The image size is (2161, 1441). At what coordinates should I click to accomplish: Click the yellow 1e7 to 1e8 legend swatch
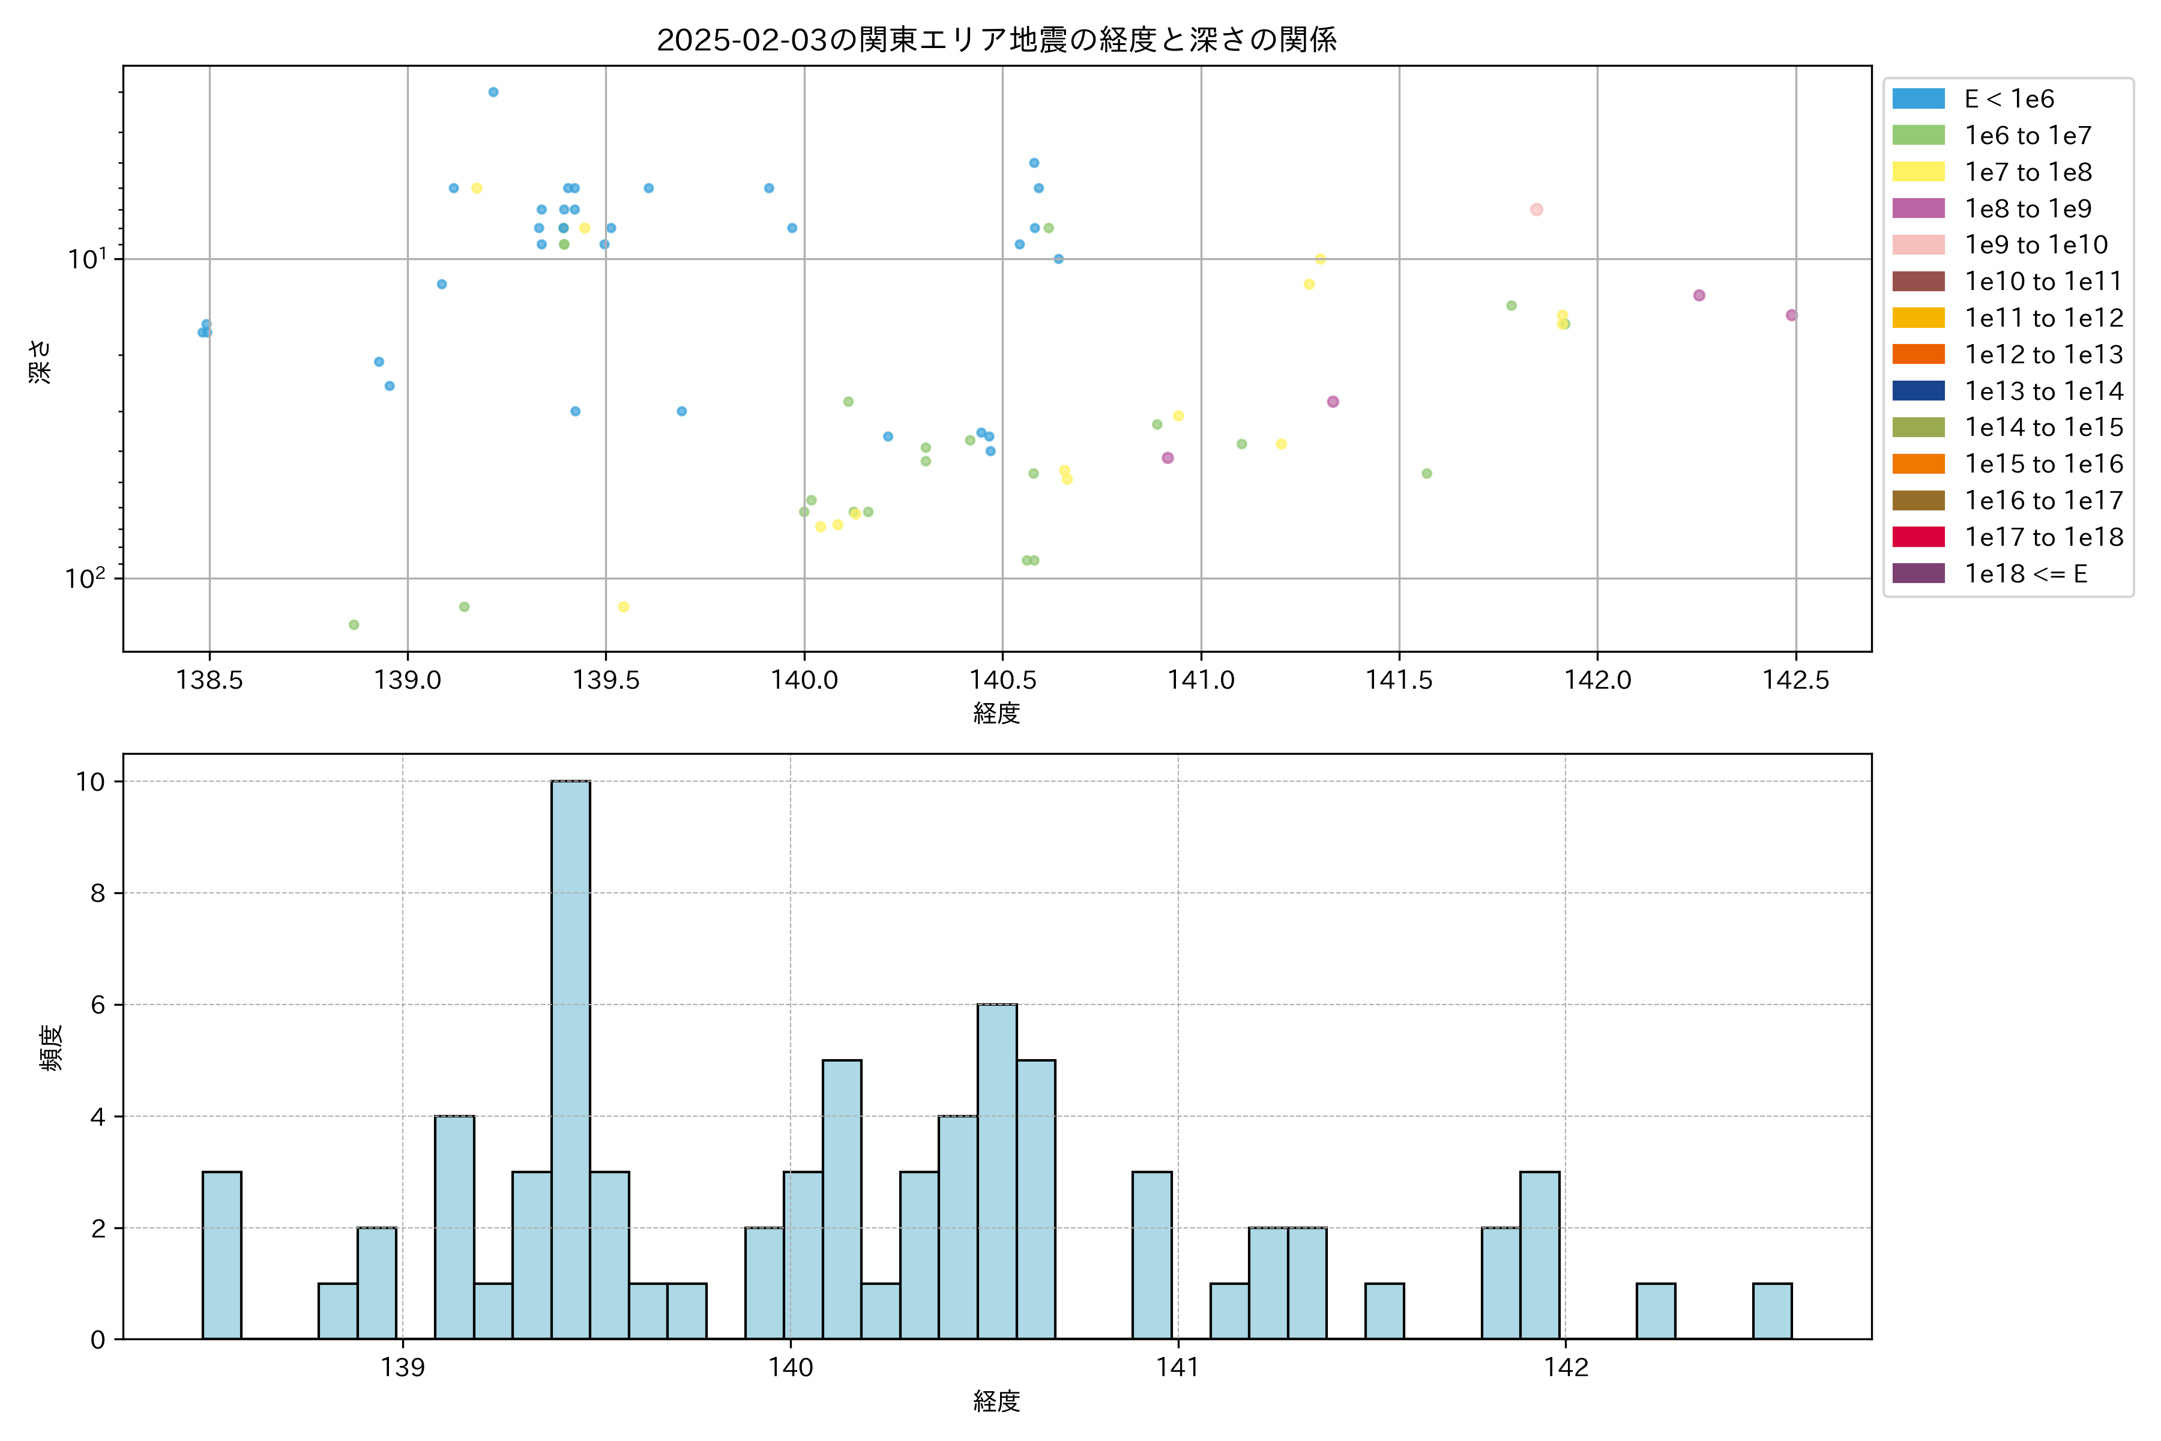click(1917, 172)
